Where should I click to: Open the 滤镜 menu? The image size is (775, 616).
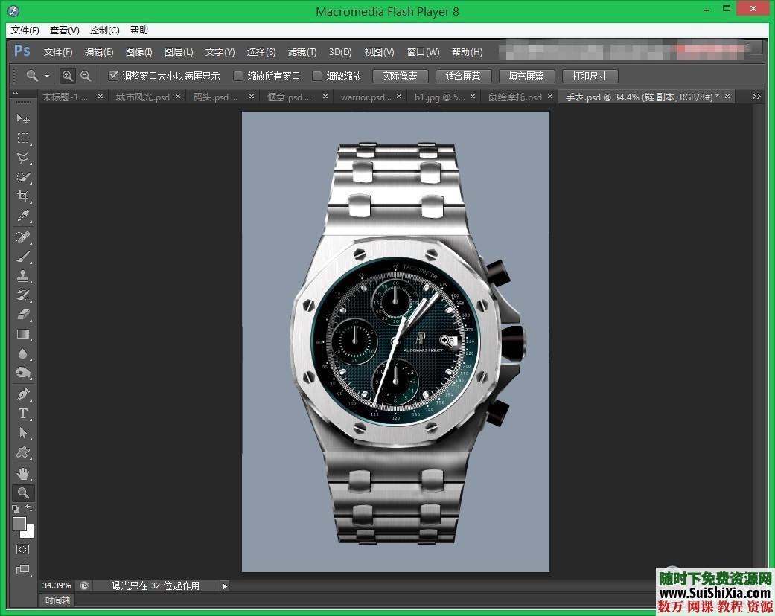click(302, 51)
